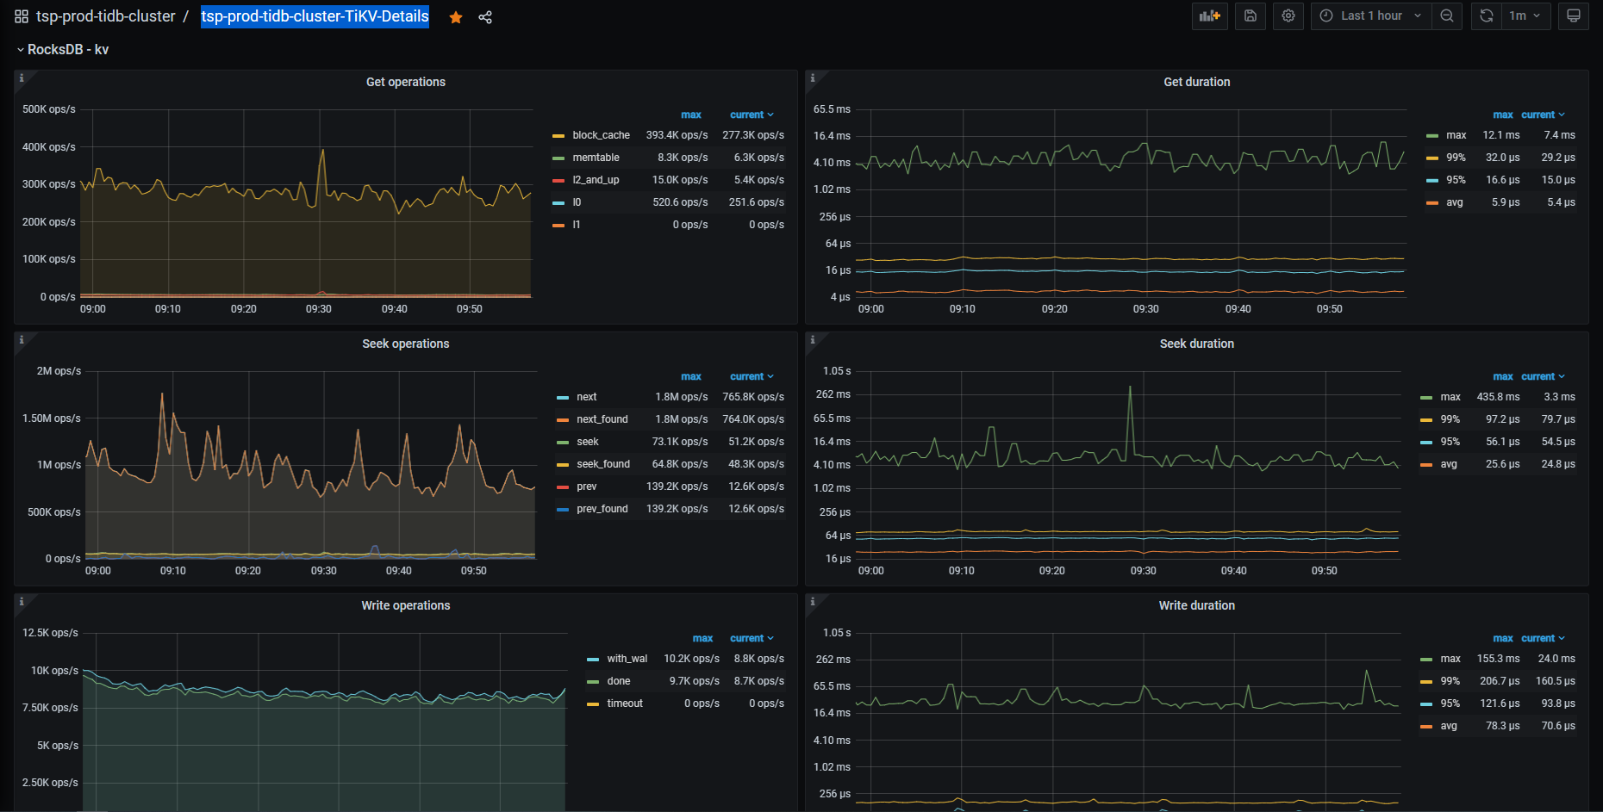The width and height of the screenshot is (1603, 812).
Task: Open the 1m refresh interval dropdown
Action: click(1525, 16)
